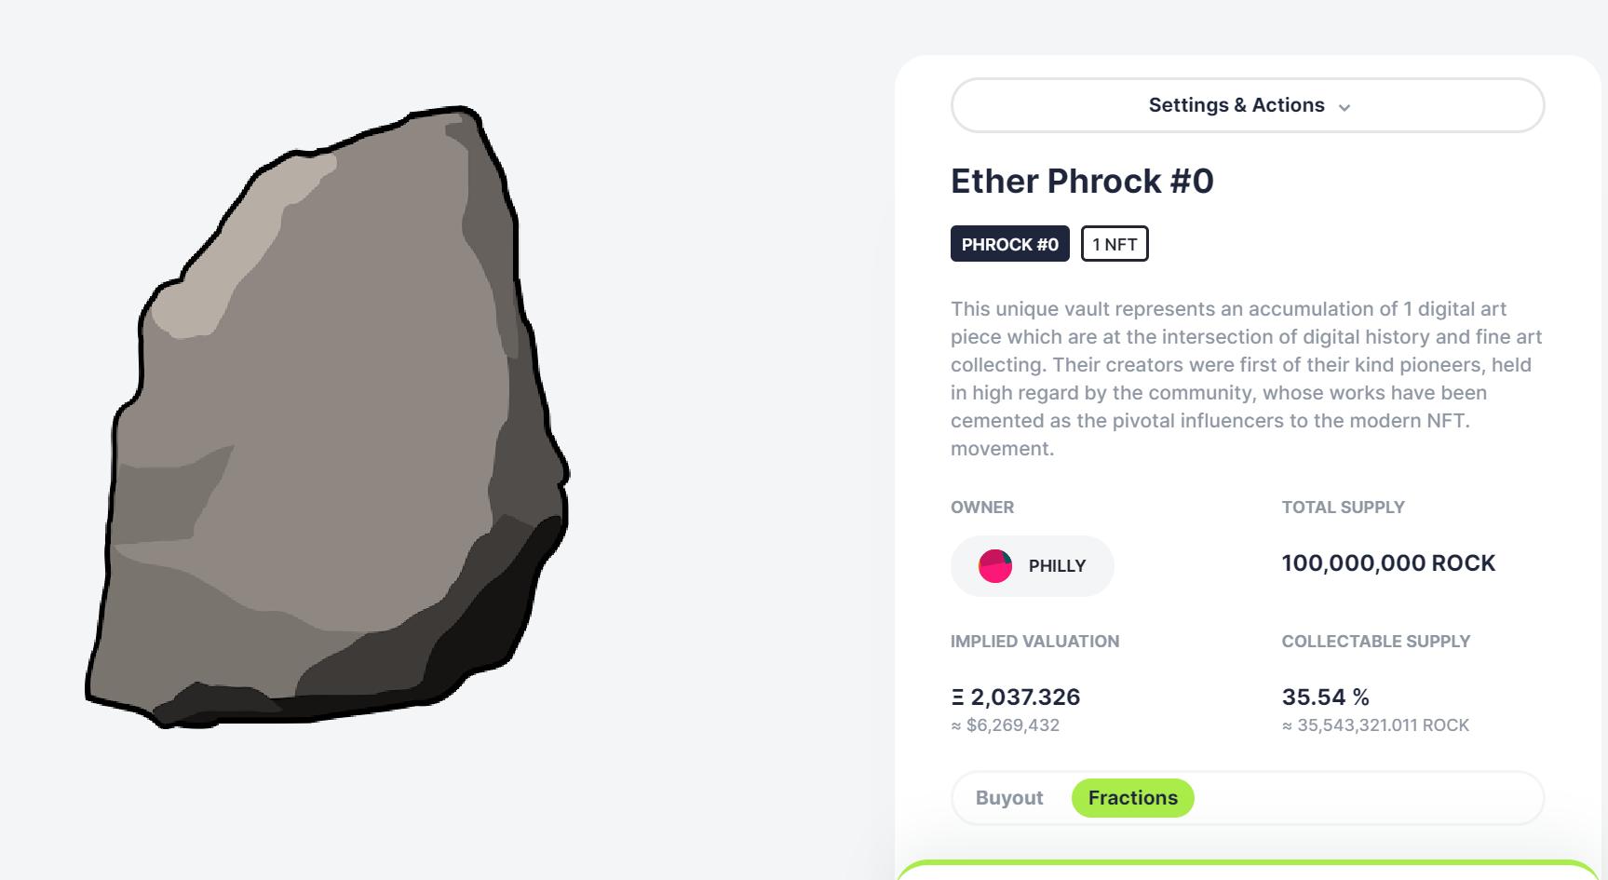Screen dimensions: 1608x880
Task: Click the dark PHROCK #0 badge
Action: coord(1009,244)
